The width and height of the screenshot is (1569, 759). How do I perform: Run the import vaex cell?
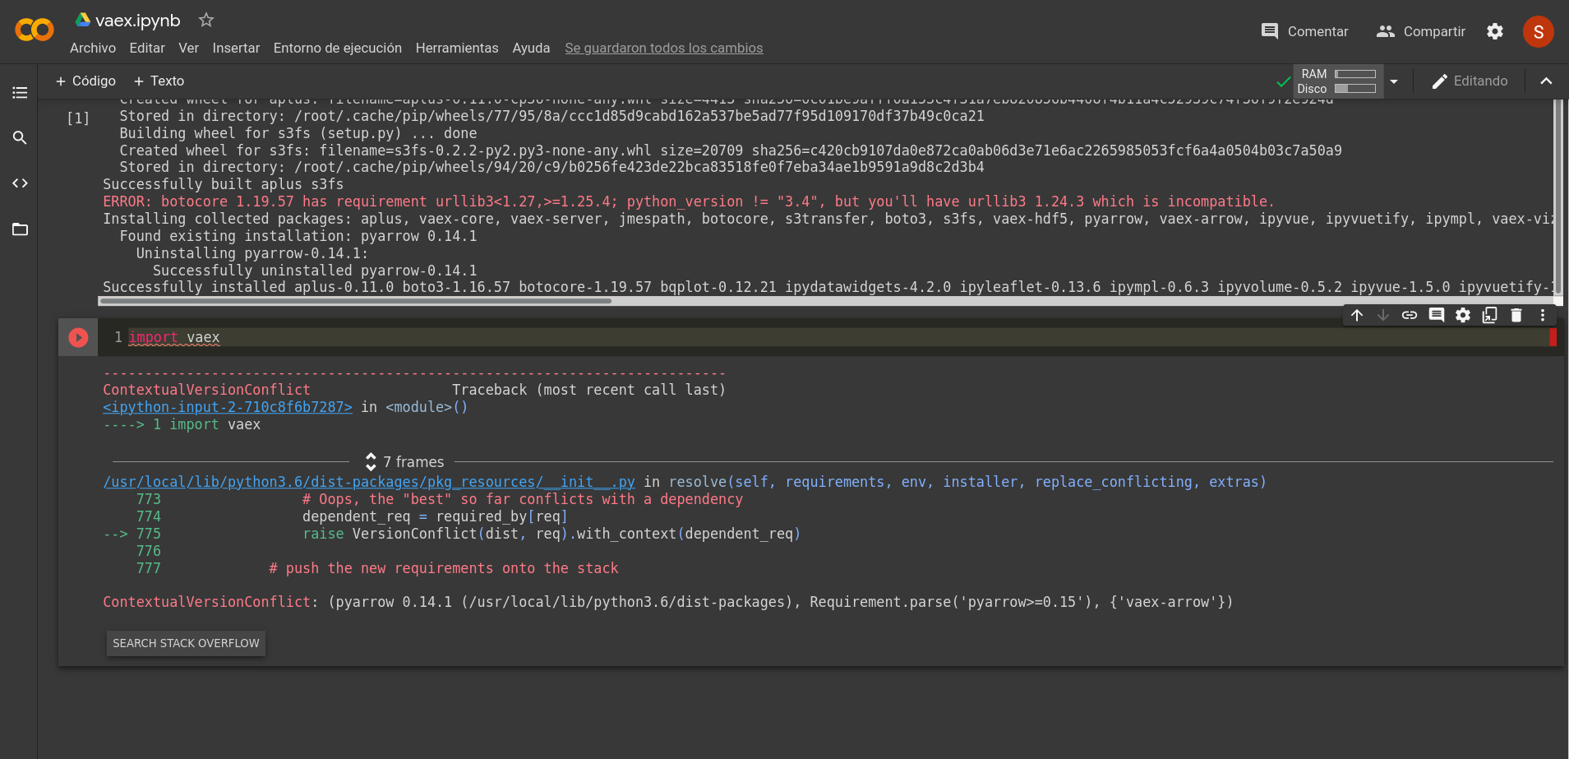[x=78, y=337]
